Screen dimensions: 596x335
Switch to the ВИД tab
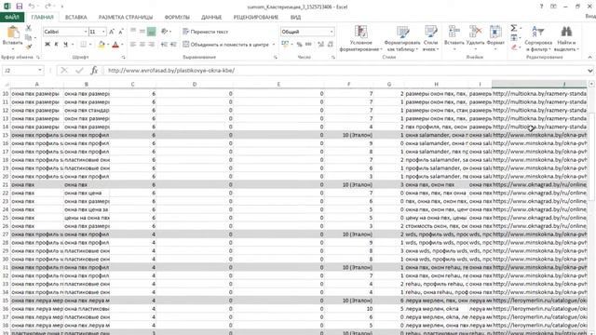295,17
